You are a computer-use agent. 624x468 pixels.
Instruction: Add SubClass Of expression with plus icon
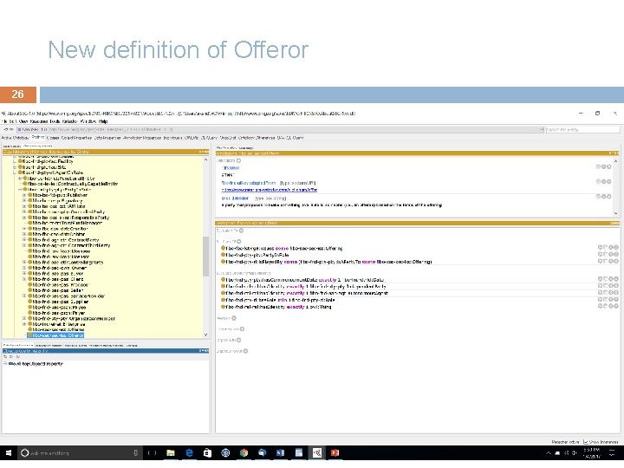[239, 241]
